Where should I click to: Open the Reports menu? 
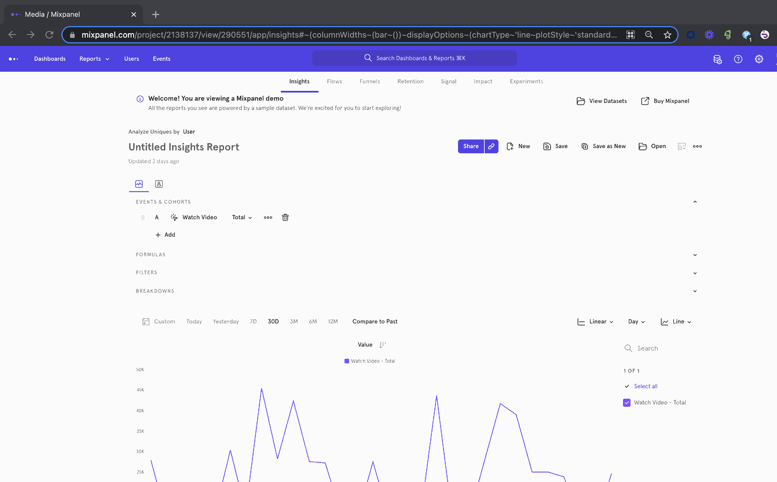(94, 59)
